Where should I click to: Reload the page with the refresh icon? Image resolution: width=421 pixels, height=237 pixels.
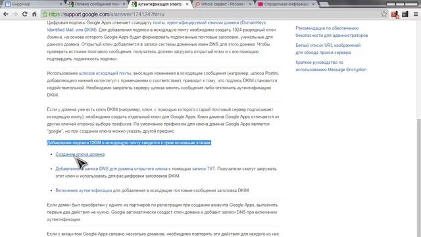(25, 14)
